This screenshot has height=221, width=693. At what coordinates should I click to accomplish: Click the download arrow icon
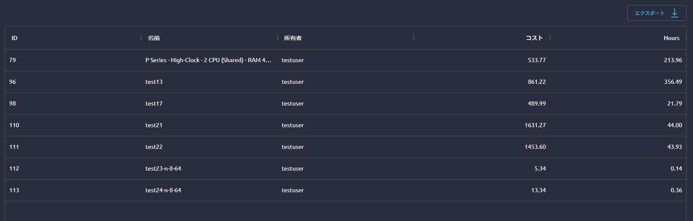coord(675,13)
